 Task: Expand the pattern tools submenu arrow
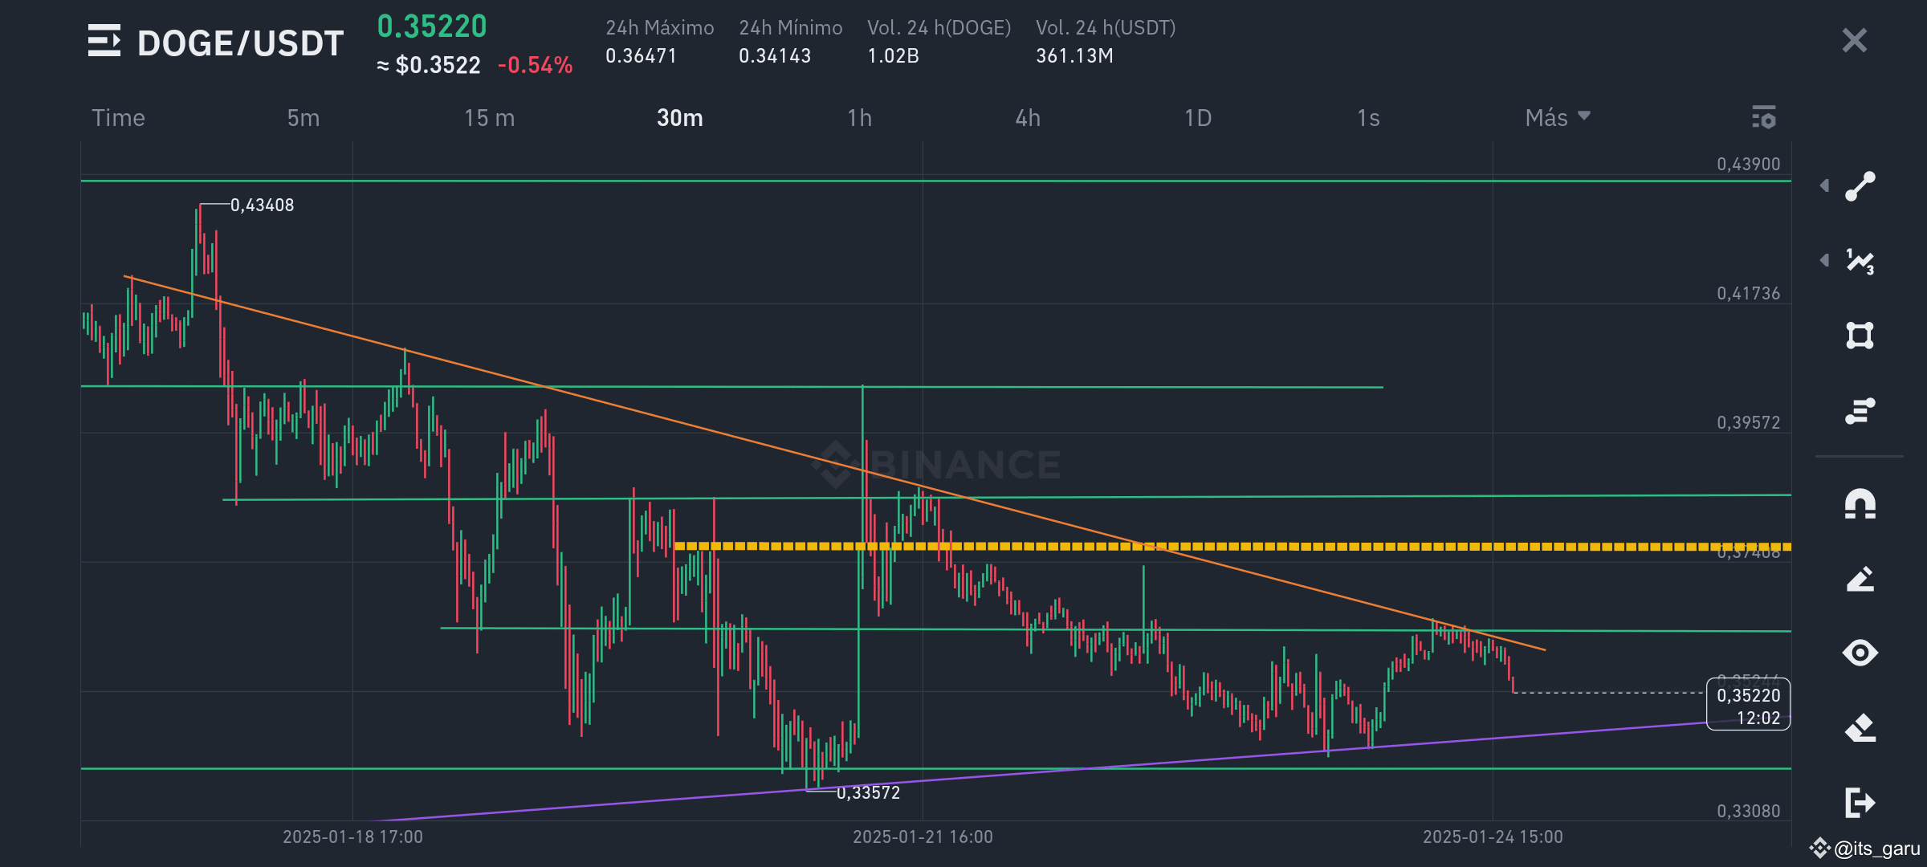tap(1824, 260)
